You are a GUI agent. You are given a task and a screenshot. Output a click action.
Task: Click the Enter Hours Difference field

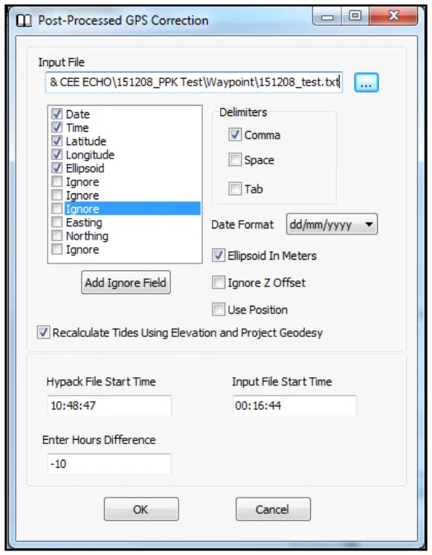109,463
